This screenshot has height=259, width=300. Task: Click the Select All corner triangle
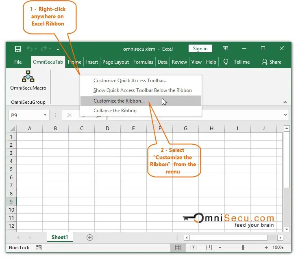[13, 129]
